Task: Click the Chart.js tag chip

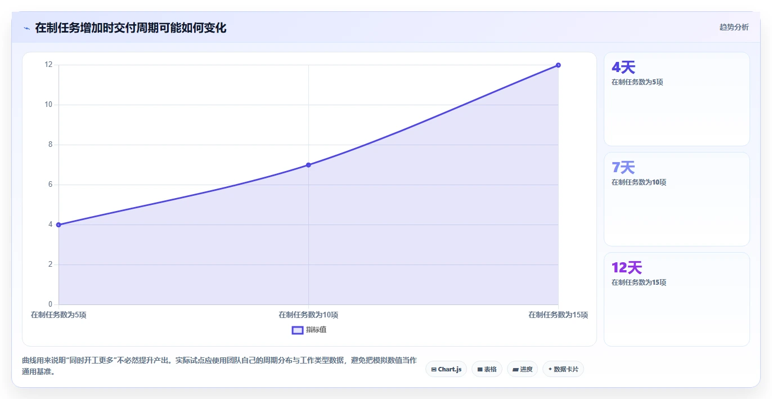Action: coord(446,369)
